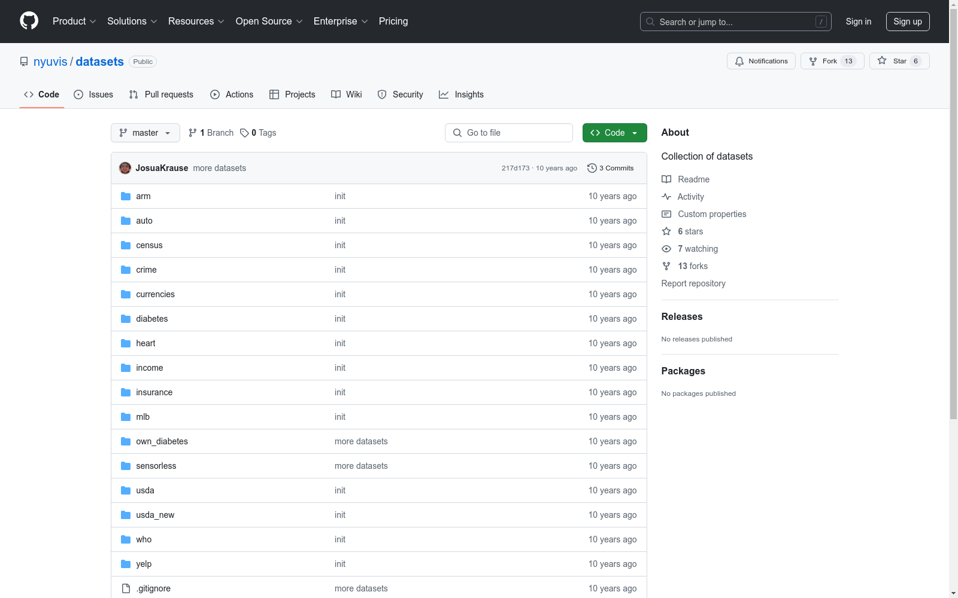Select the Code tab
This screenshot has width=958, height=598.
42,94
